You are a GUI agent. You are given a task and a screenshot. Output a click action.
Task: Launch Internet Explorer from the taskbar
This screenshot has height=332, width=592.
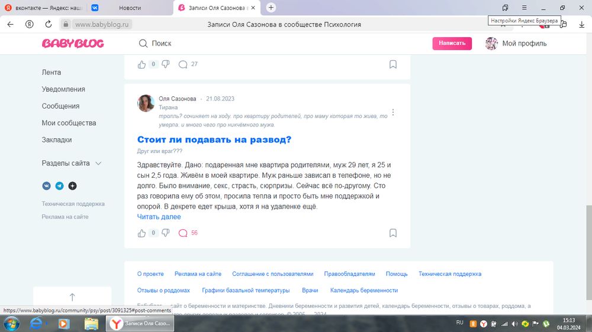[x=37, y=323]
